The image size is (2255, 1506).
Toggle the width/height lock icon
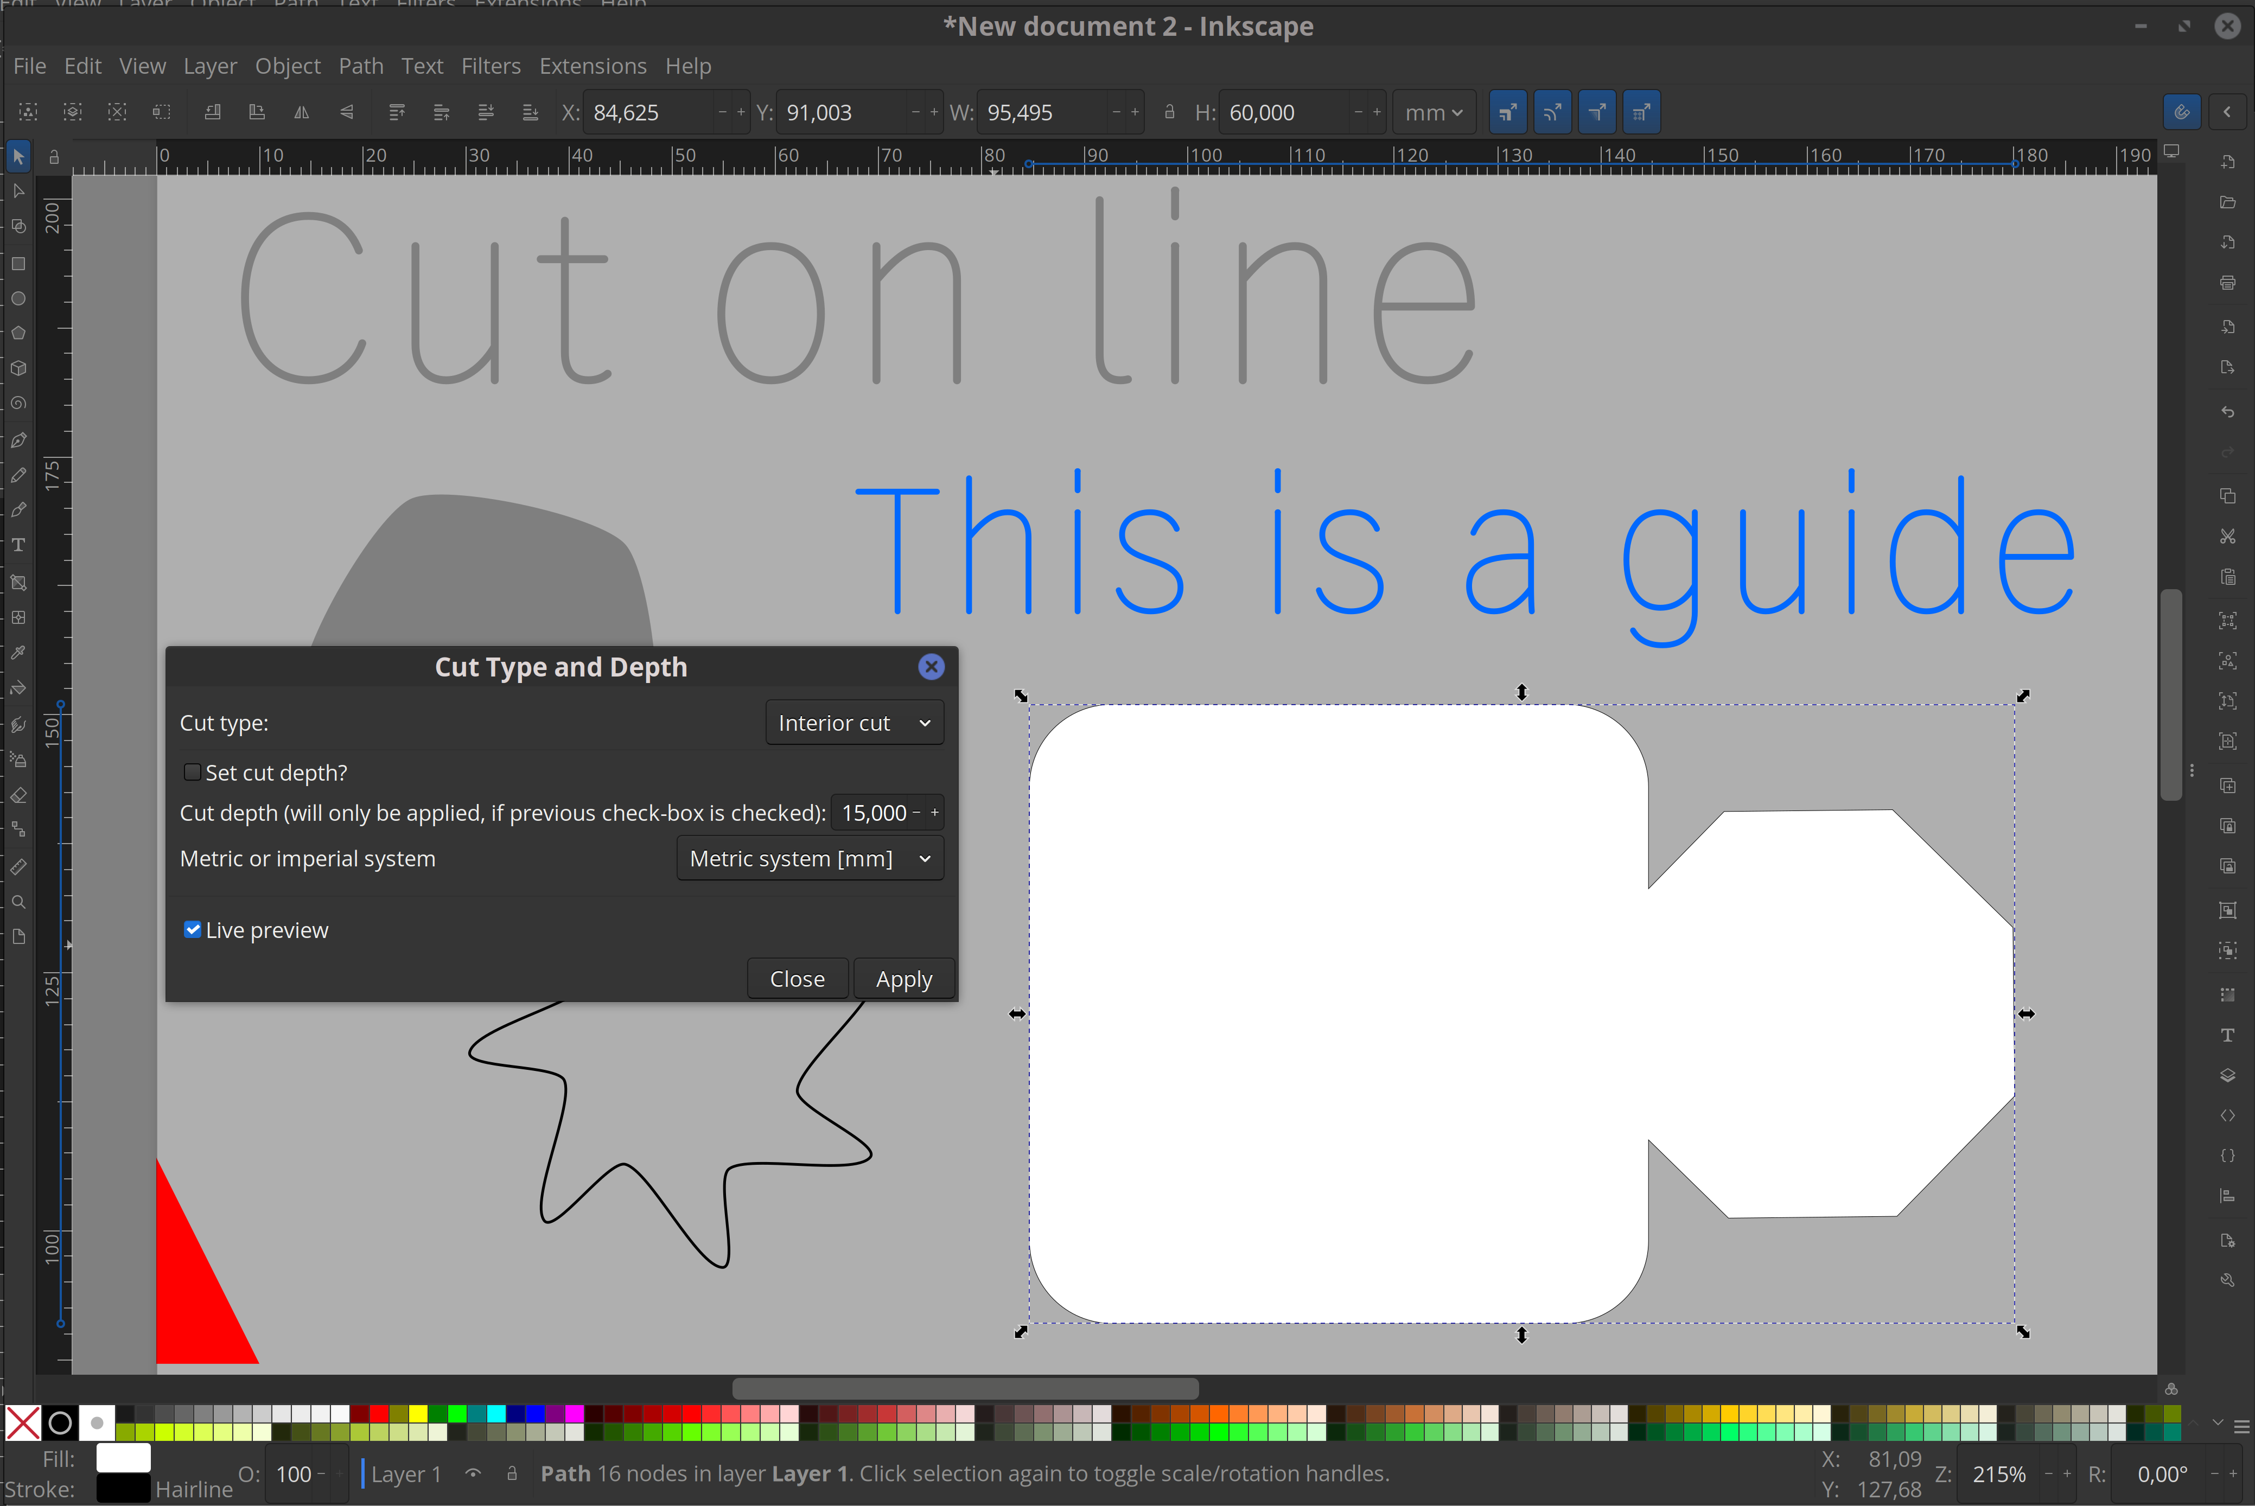1169,112
